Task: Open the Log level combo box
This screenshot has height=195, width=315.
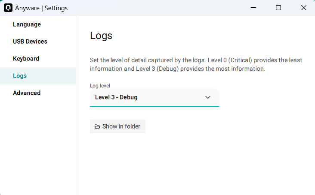Action: (x=154, y=98)
